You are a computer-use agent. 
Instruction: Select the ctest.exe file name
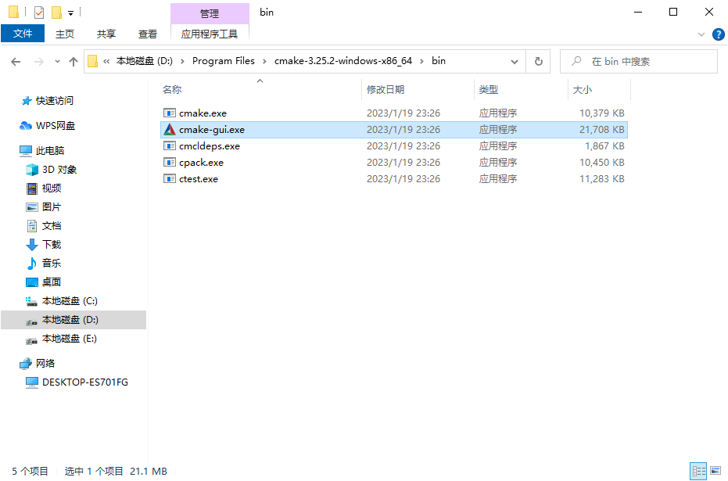click(x=199, y=179)
